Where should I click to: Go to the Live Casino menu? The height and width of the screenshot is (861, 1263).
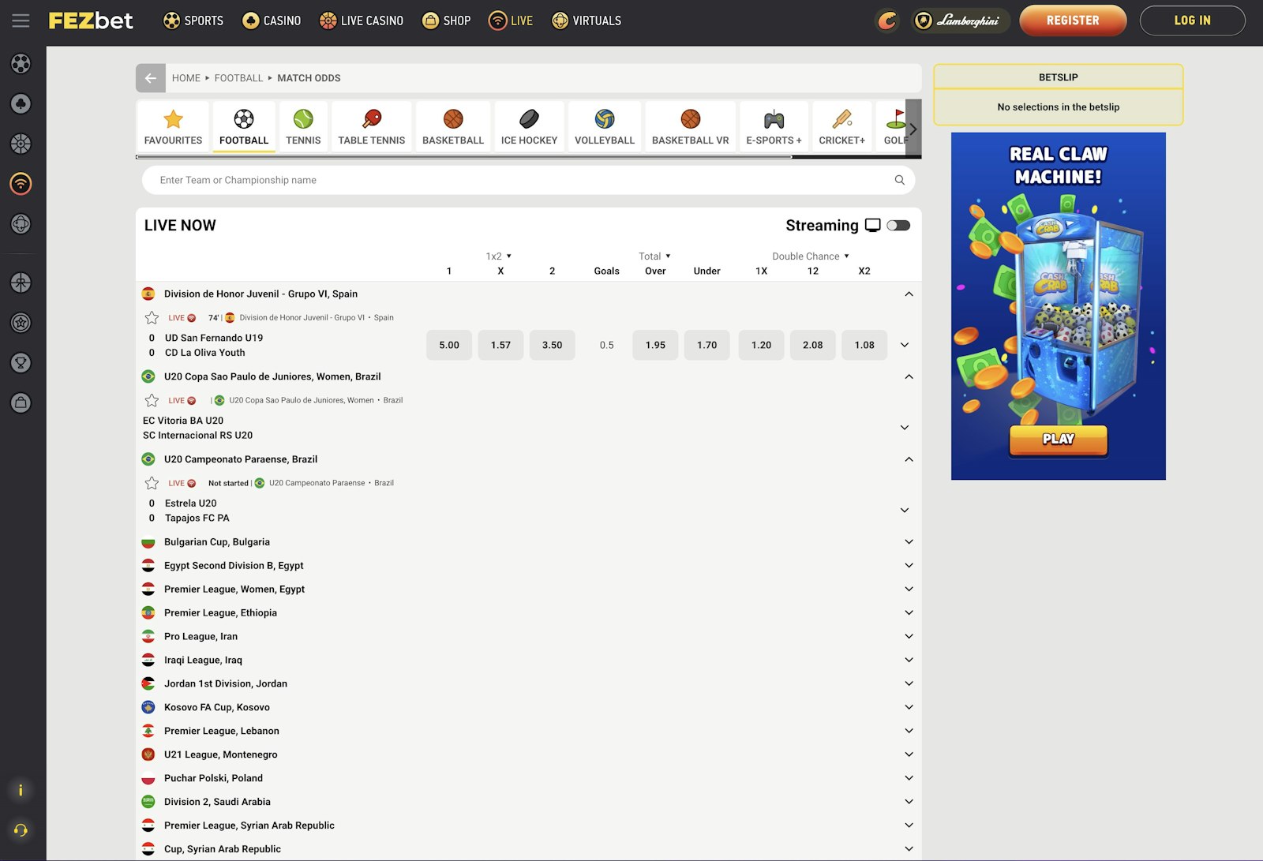[362, 21]
